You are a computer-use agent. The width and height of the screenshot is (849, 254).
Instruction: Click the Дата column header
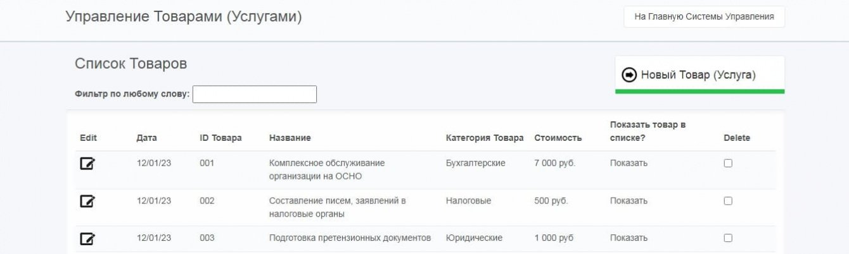click(x=146, y=138)
